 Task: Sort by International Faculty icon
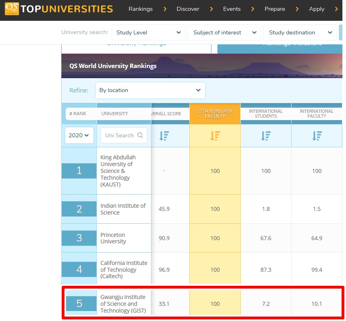point(317,136)
